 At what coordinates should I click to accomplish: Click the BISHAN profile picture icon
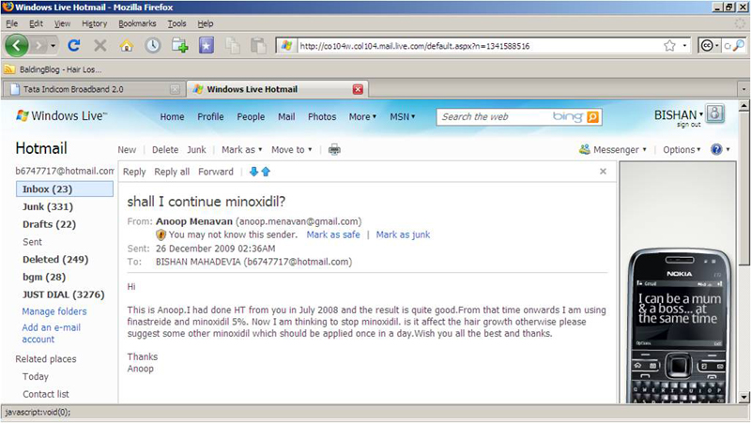(x=715, y=115)
